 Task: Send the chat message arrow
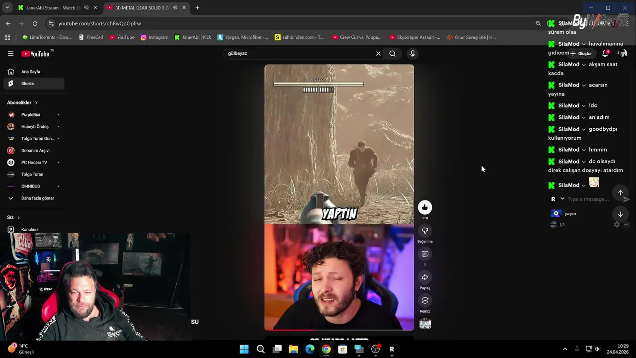pyautogui.click(x=626, y=199)
